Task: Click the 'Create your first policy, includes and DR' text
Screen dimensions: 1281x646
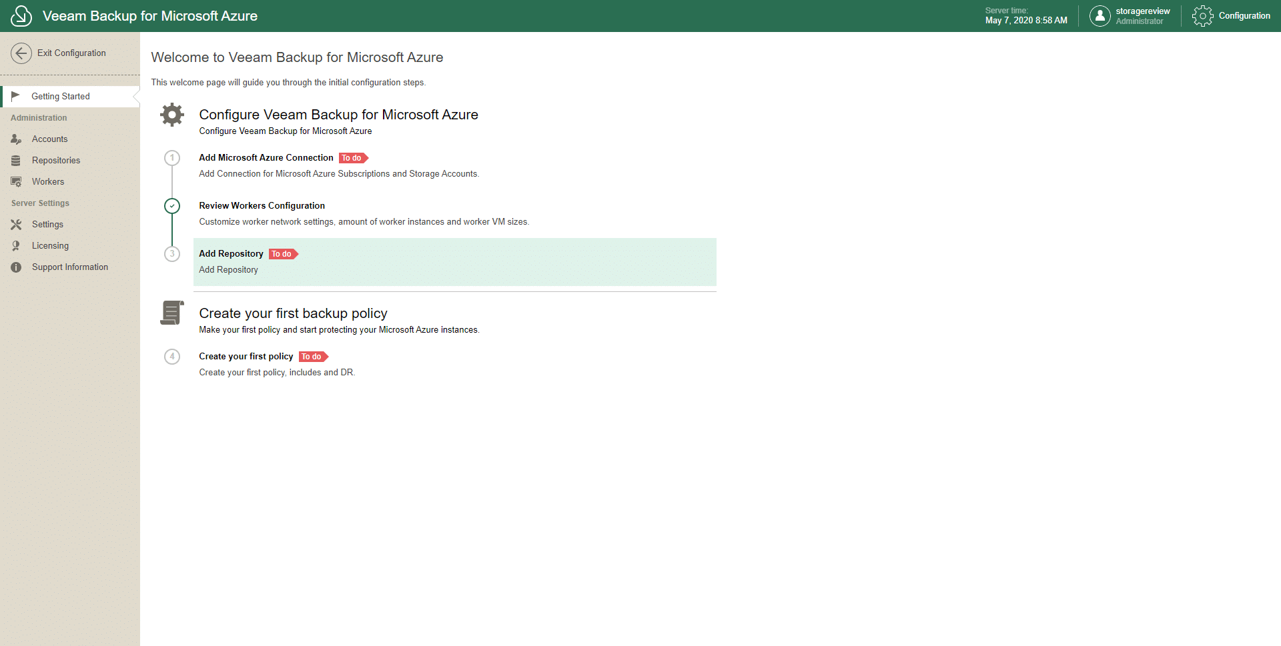Action: coord(277,372)
